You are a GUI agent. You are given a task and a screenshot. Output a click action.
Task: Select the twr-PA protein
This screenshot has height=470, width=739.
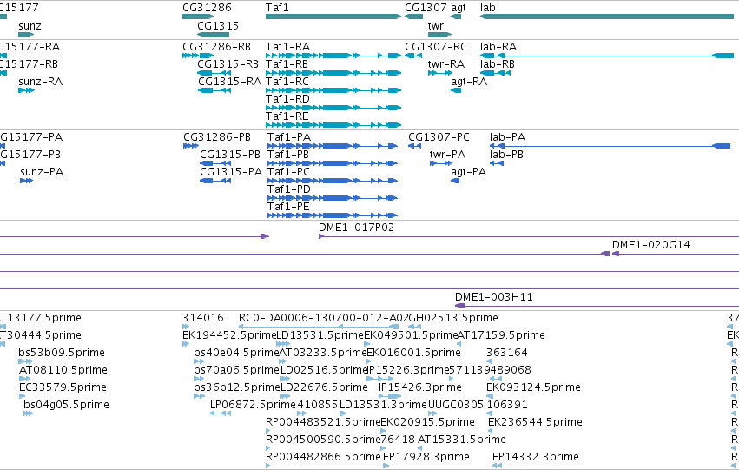click(x=441, y=163)
